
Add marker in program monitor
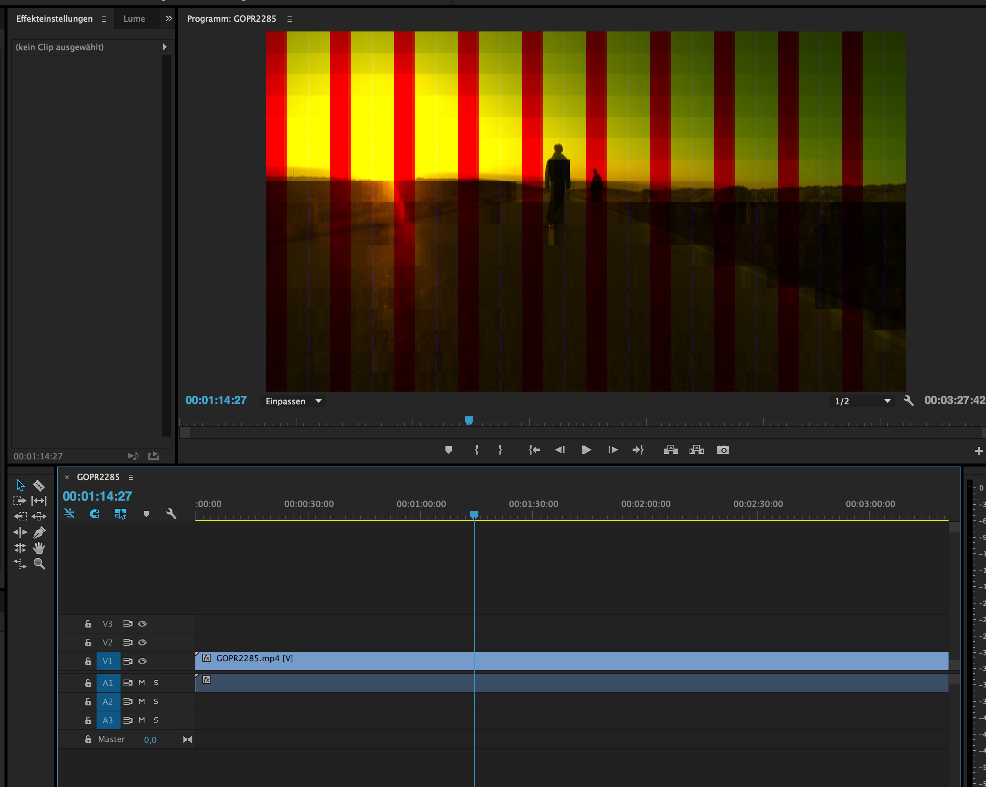coord(448,450)
